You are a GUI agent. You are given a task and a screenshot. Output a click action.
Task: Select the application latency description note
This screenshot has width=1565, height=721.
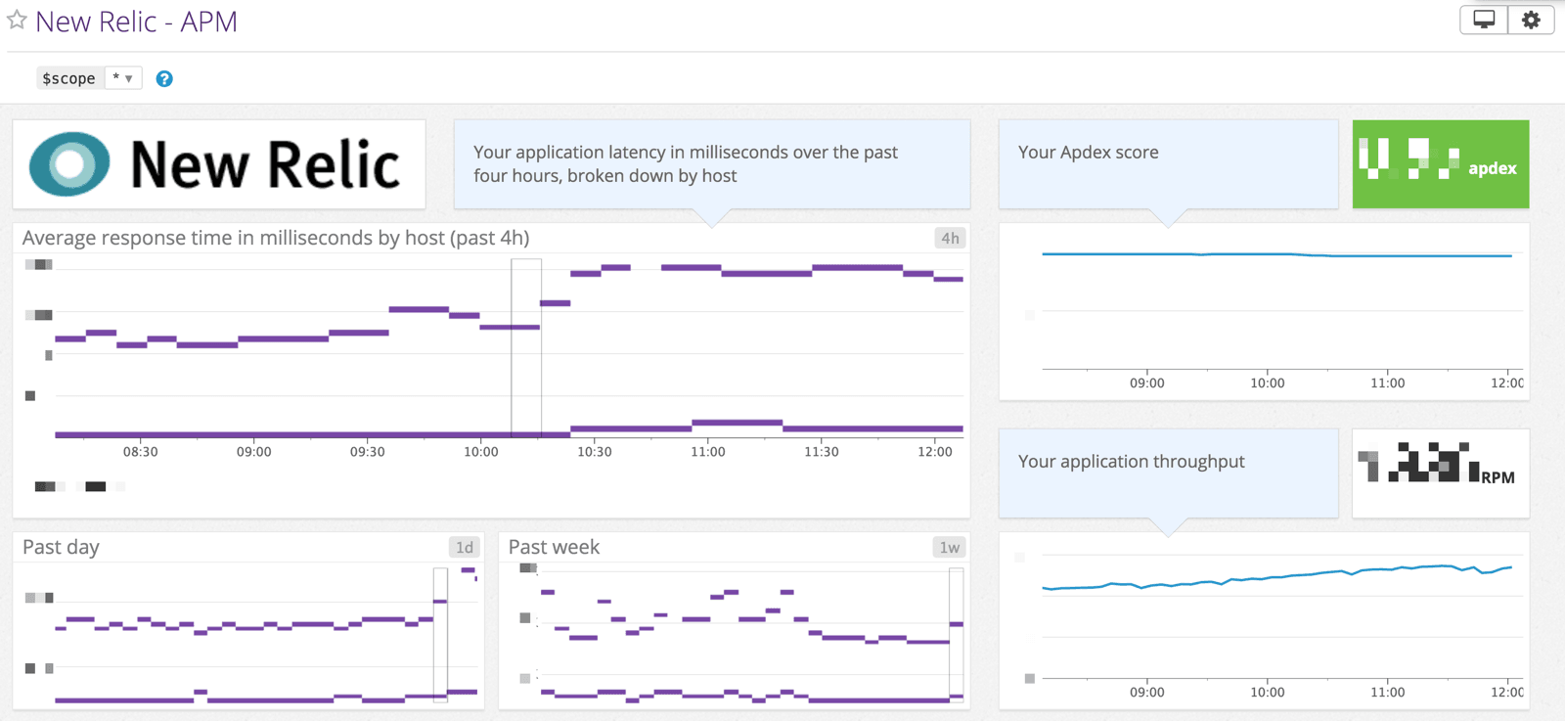click(x=711, y=164)
